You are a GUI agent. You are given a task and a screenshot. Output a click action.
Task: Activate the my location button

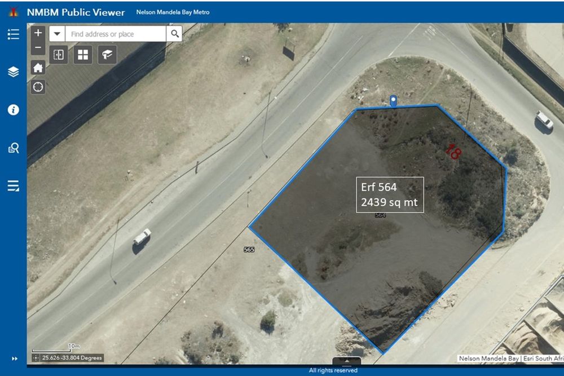coord(38,87)
